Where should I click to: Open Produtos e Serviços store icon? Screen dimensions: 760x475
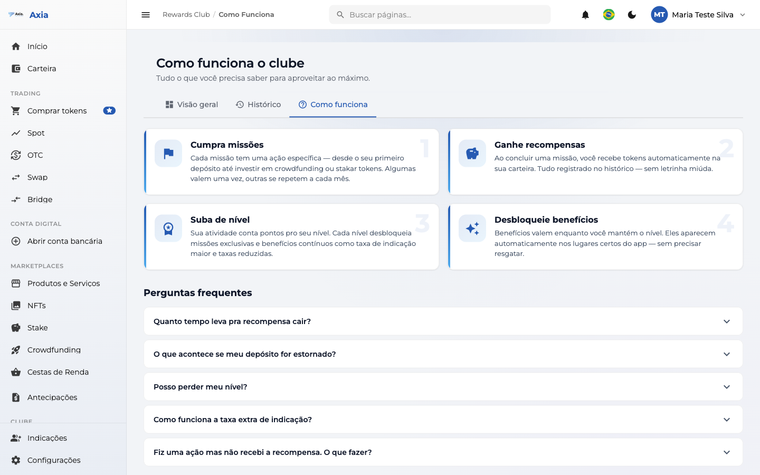[x=16, y=283]
